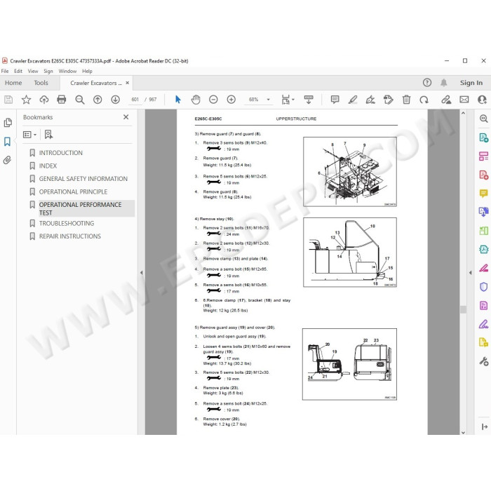
Task: Open the REPAIR INSTRUCTIONS bookmark
Action: [x=70, y=236]
